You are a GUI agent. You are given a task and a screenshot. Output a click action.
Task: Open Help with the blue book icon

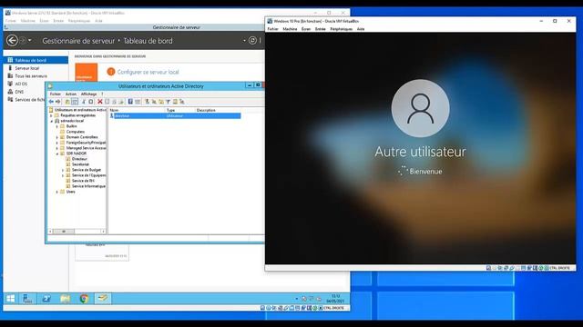[130, 102]
